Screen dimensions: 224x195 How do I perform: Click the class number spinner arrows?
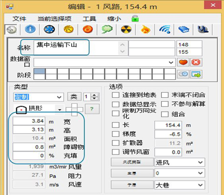(95, 97)
